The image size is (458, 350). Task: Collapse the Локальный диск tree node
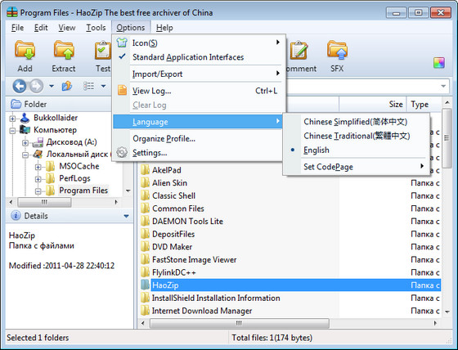coord(25,155)
